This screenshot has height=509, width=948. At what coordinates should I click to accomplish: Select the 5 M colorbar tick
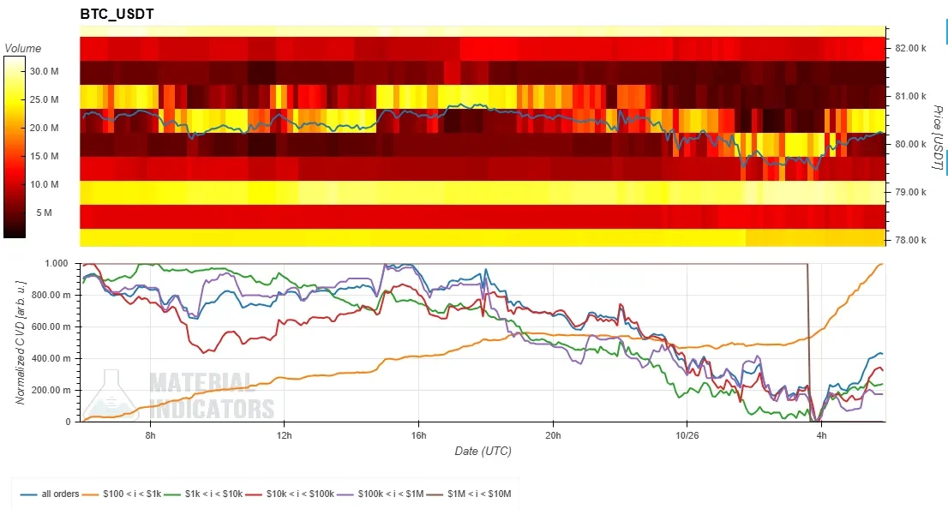pos(44,213)
